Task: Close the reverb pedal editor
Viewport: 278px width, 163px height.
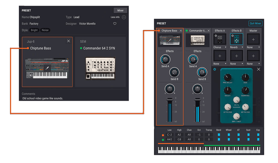Action: click(x=259, y=69)
